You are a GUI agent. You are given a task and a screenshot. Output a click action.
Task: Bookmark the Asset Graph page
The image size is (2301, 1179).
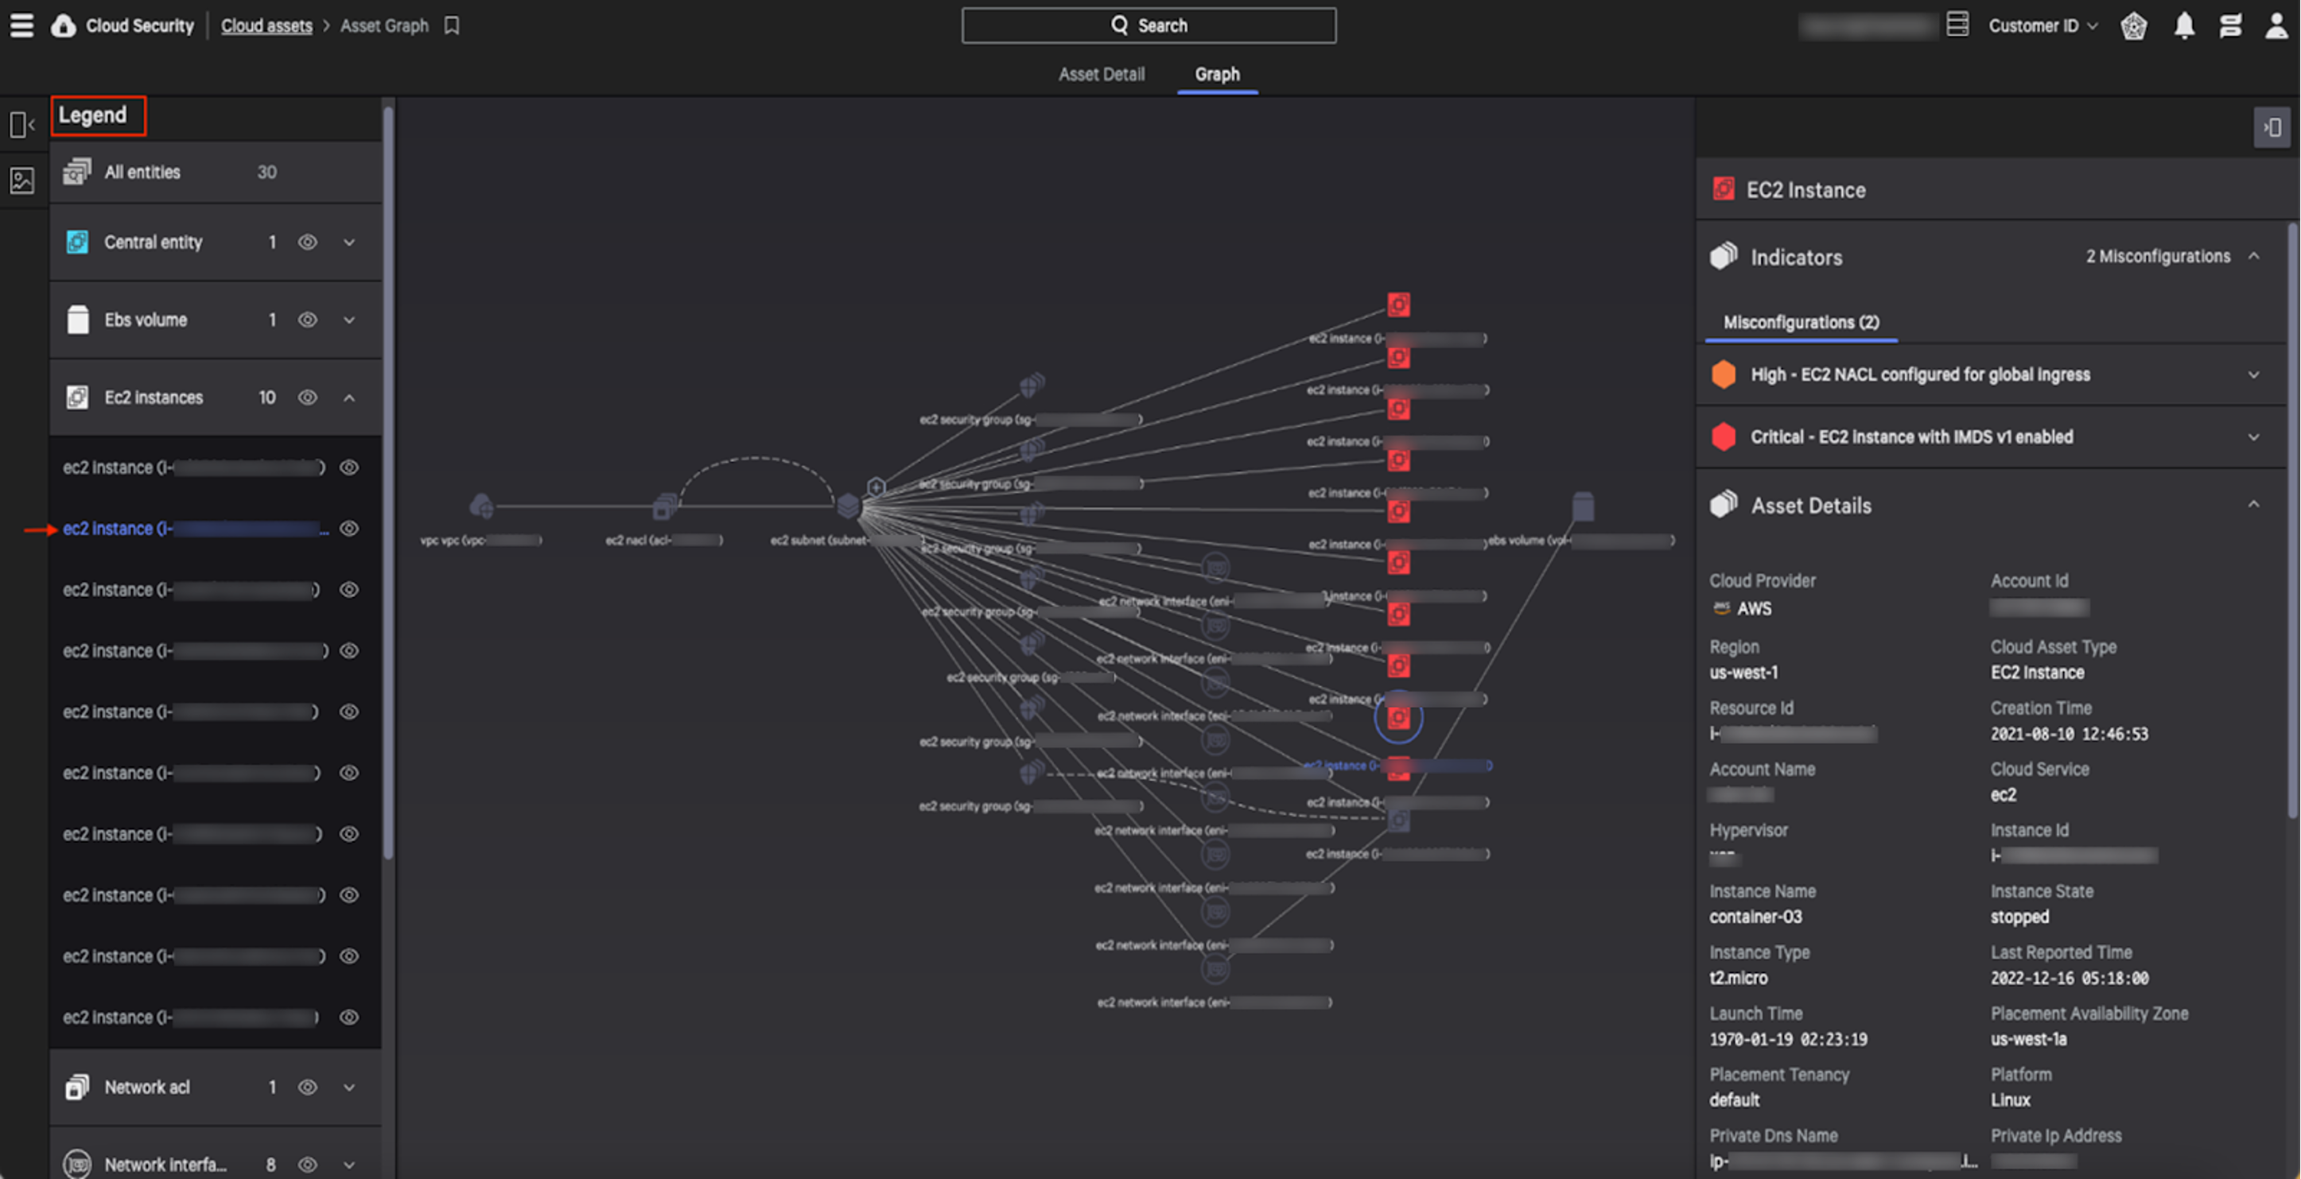452,26
